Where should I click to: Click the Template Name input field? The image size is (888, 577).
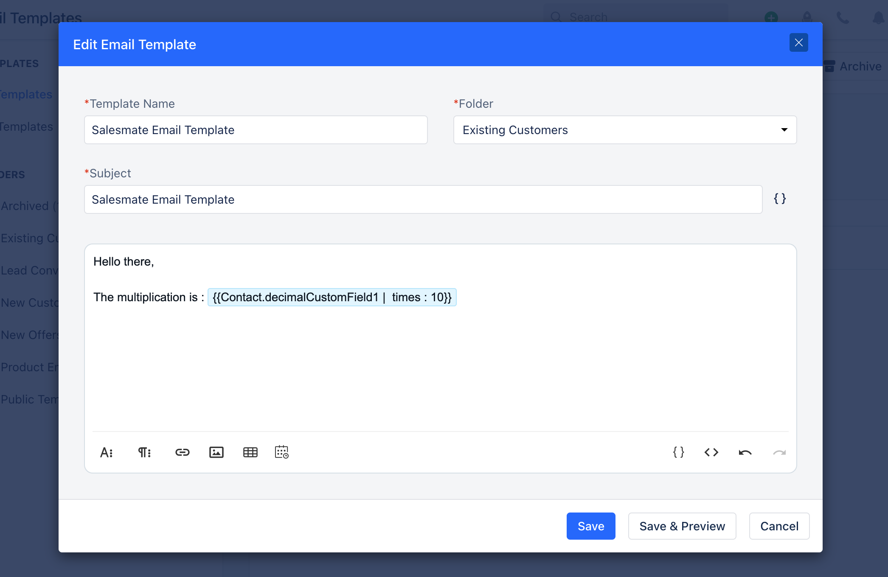(x=256, y=130)
